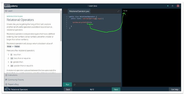Click the 10/12 progress indicator
Viewport: 185px width, 95px height.
92,89
